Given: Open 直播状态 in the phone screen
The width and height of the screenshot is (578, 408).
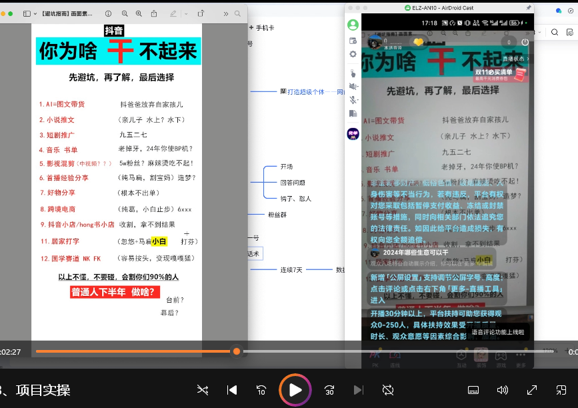Looking at the screenshot, I should point(516,59).
